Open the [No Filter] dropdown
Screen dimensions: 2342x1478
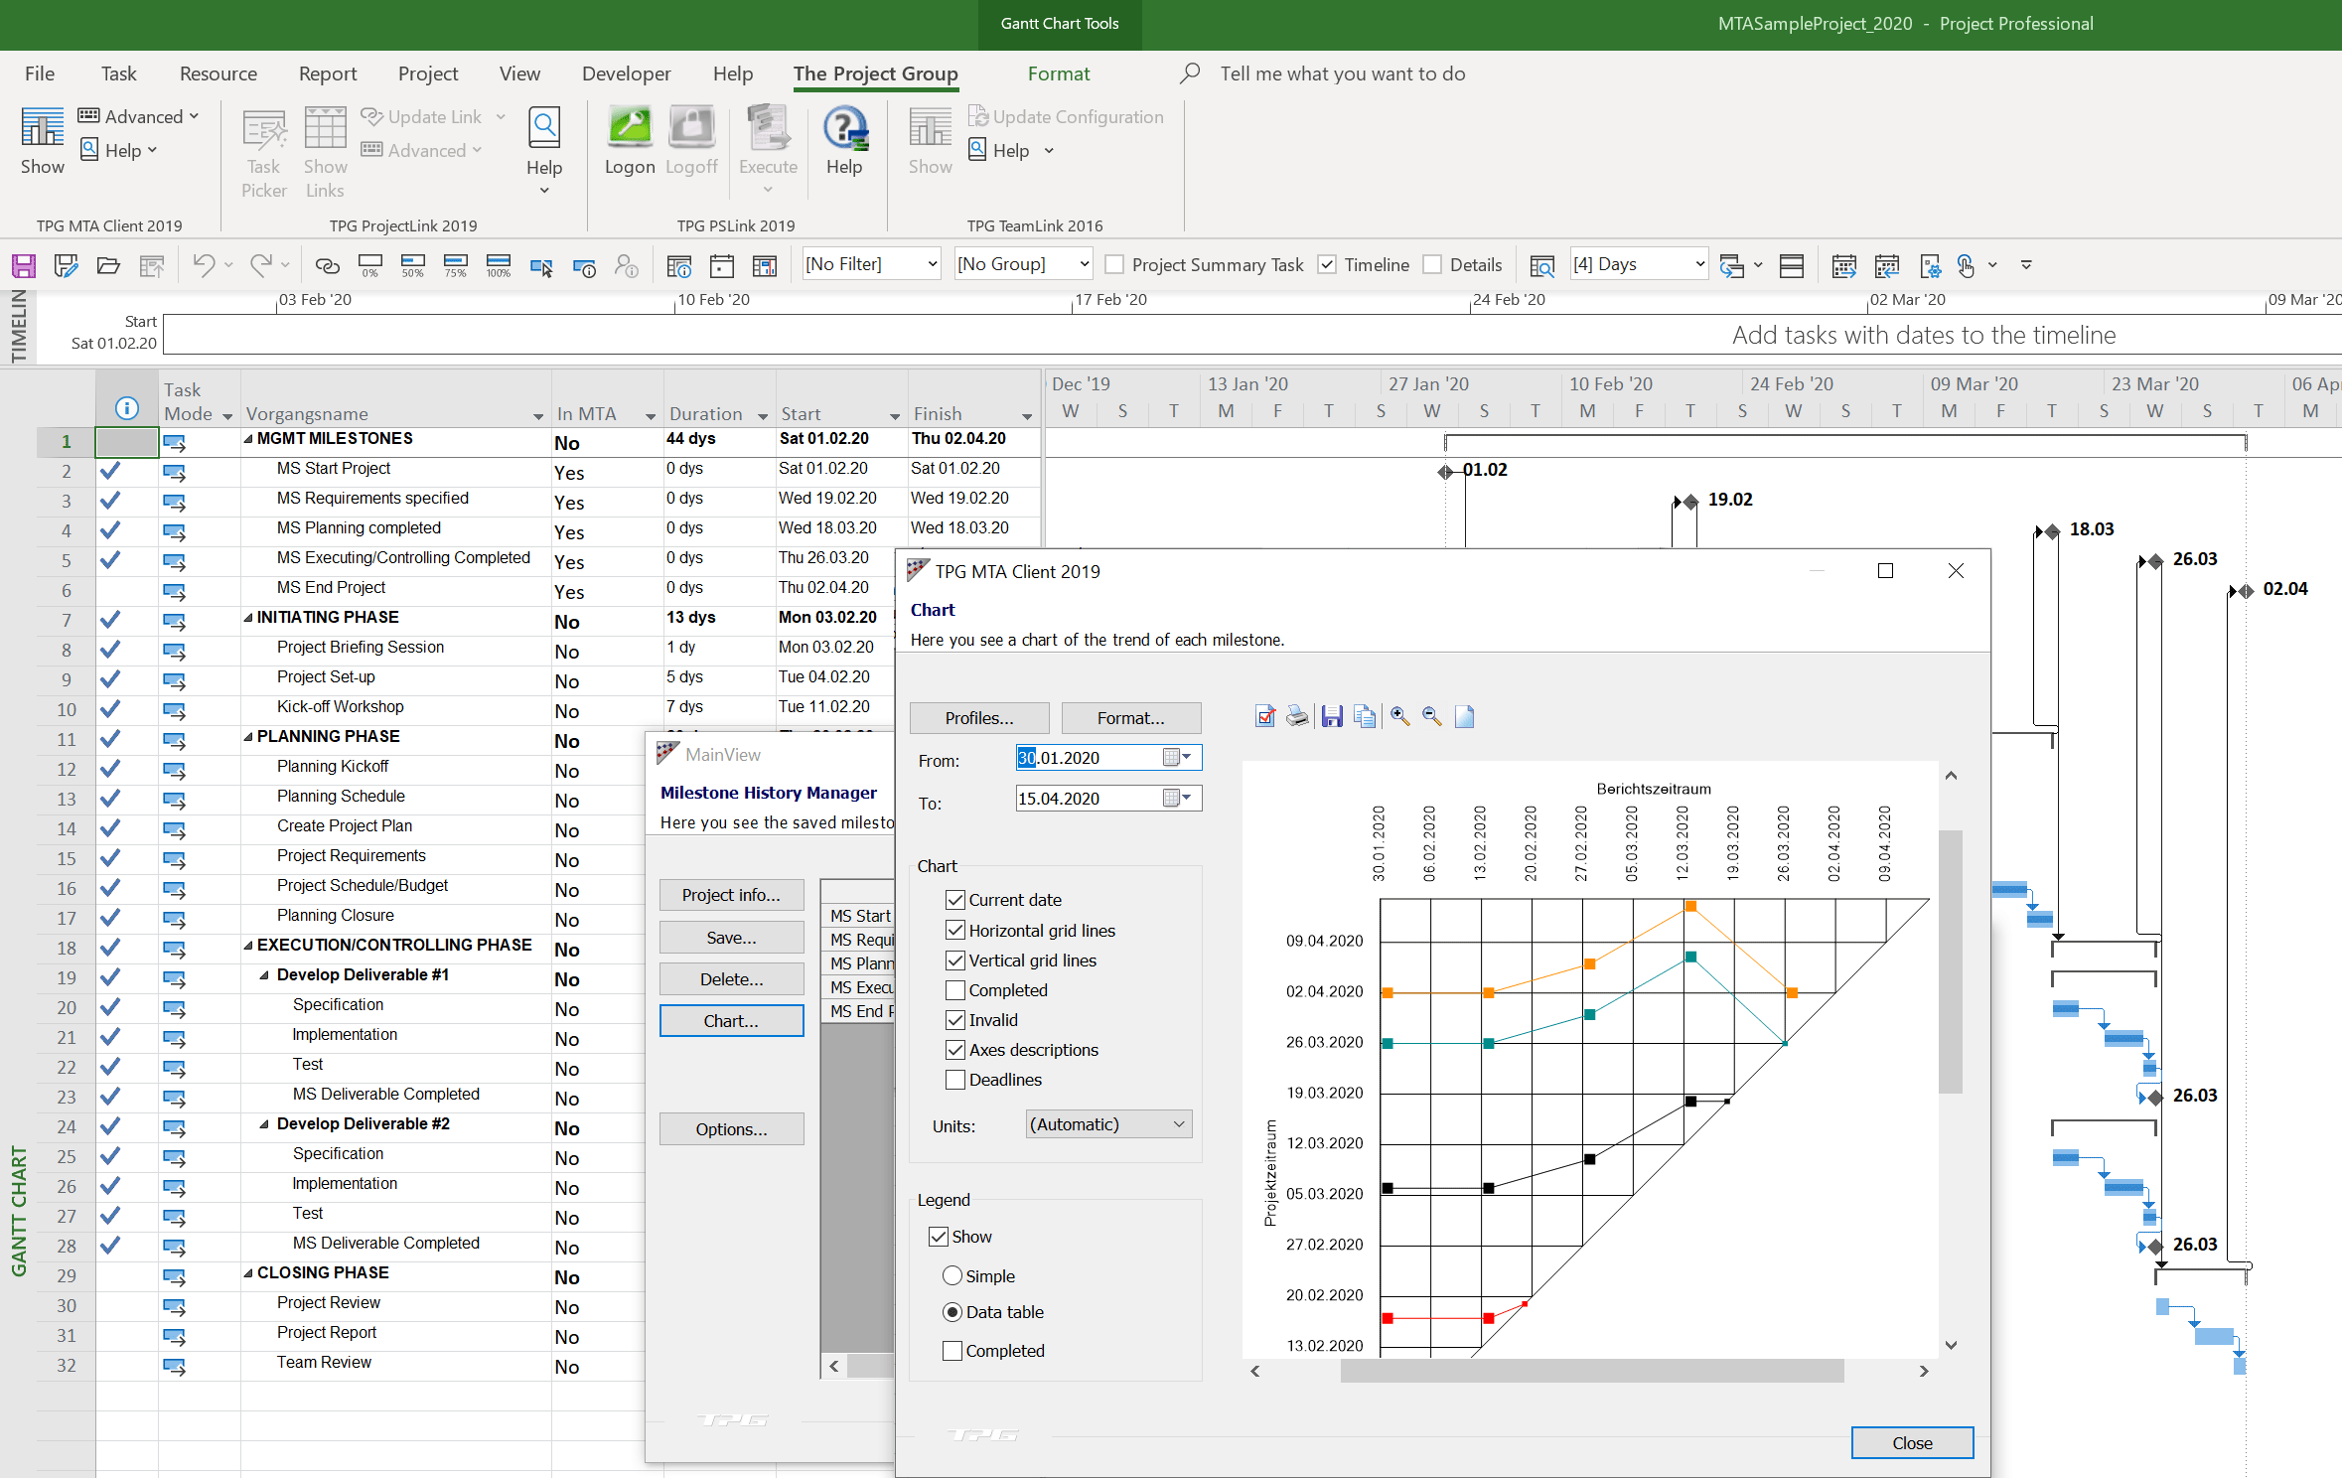[870, 263]
